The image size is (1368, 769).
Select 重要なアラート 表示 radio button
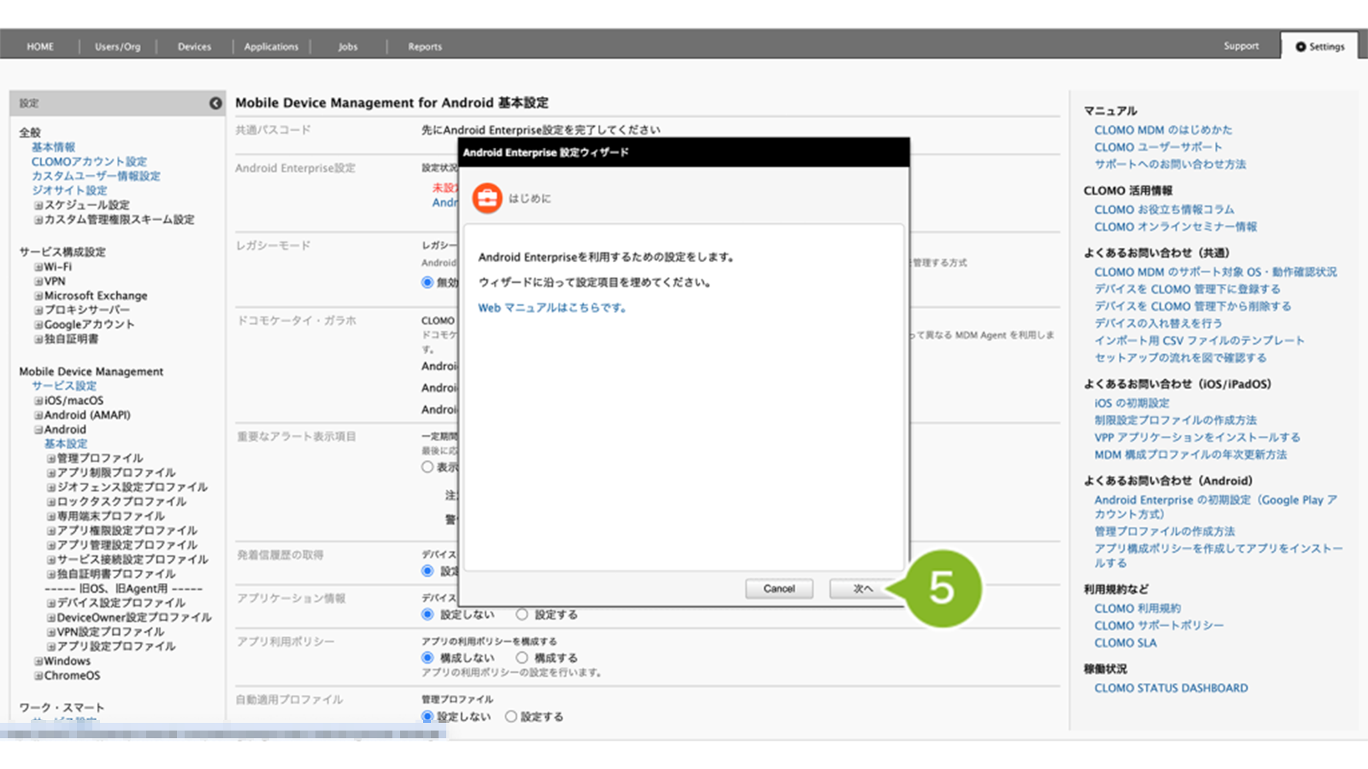coord(427,467)
